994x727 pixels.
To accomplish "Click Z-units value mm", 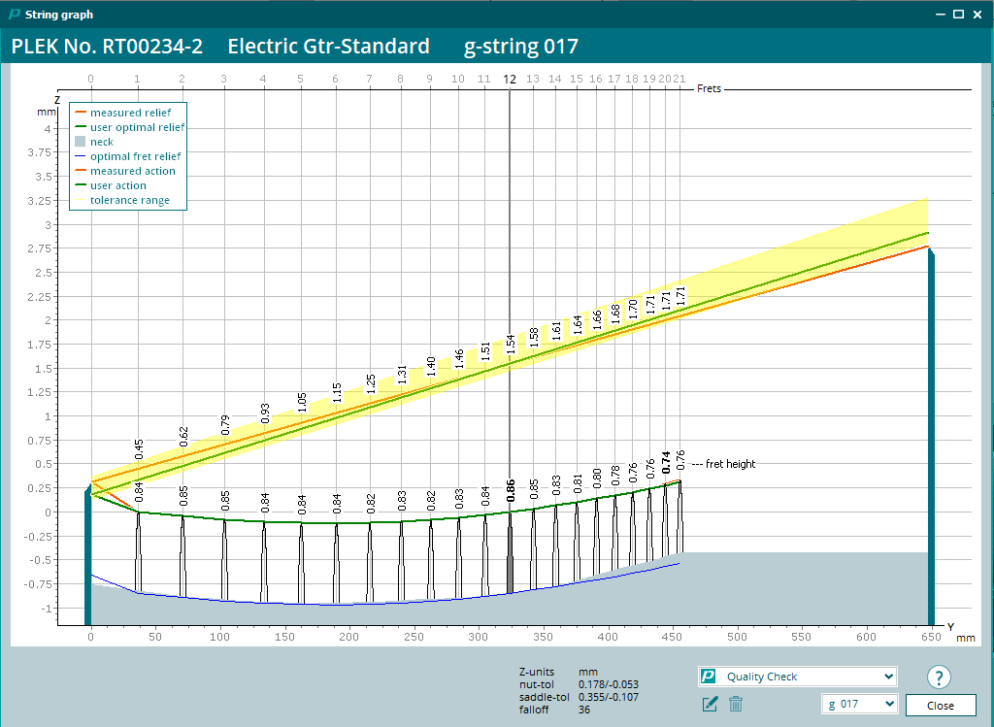I will [x=587, y=672].
